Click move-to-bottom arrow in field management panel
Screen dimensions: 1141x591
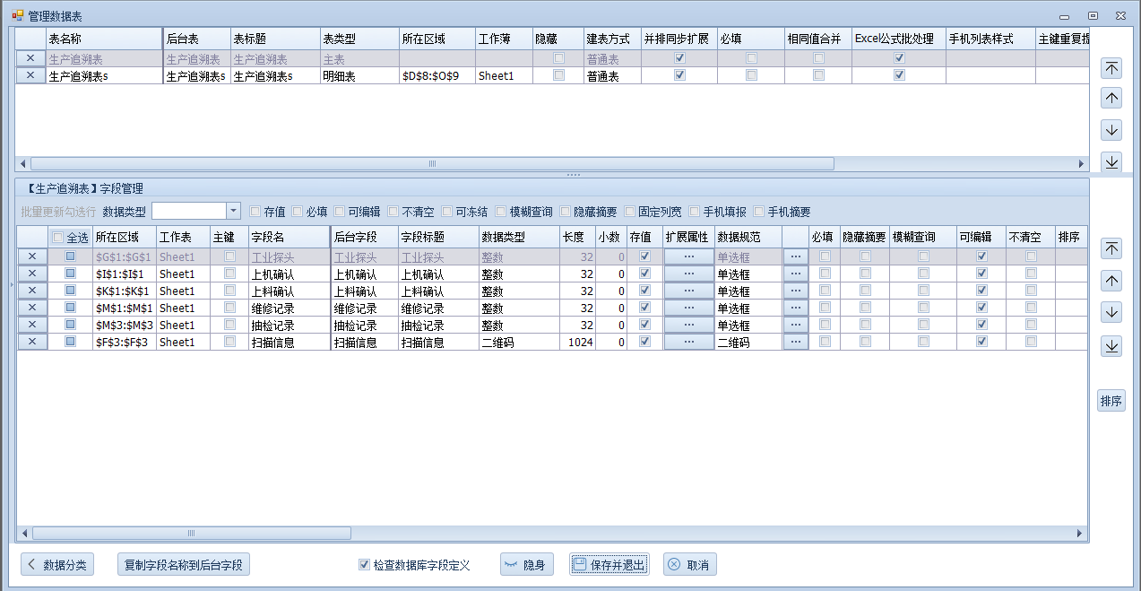pos(1111,346)
